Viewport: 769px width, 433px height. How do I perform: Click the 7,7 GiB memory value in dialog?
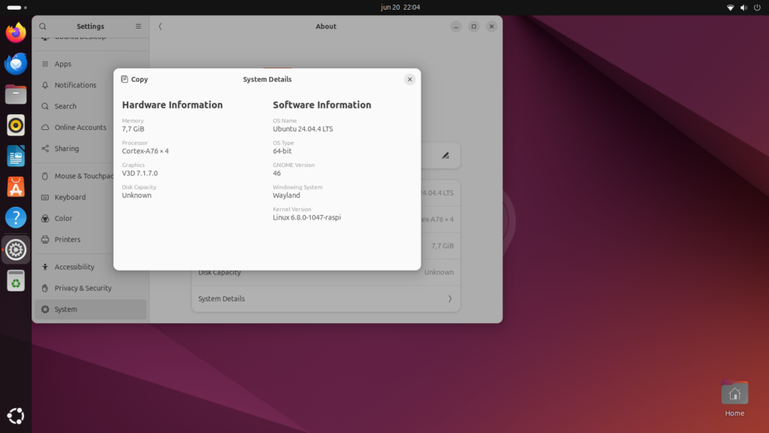point(133,129)
